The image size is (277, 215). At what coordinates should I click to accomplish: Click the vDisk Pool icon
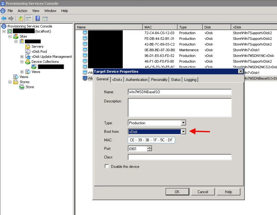[x=28, y=52]
